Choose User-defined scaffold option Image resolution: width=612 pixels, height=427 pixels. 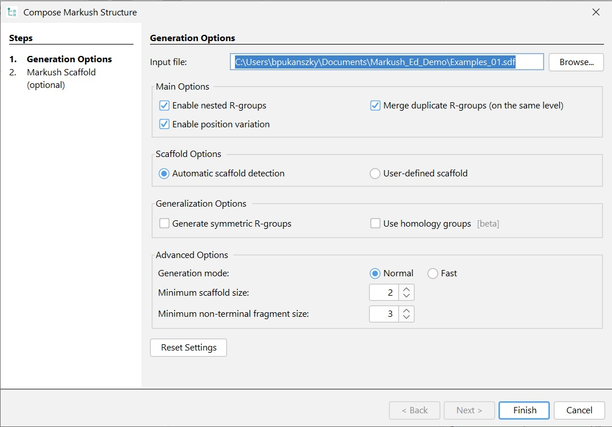pyautogui.click(x=375, y=174)
